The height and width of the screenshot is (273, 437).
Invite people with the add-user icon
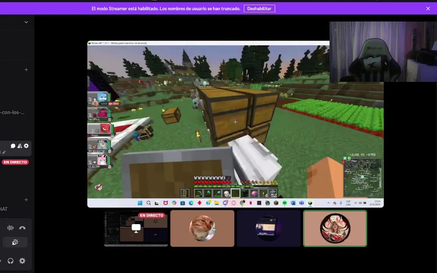tap(19, 146)
